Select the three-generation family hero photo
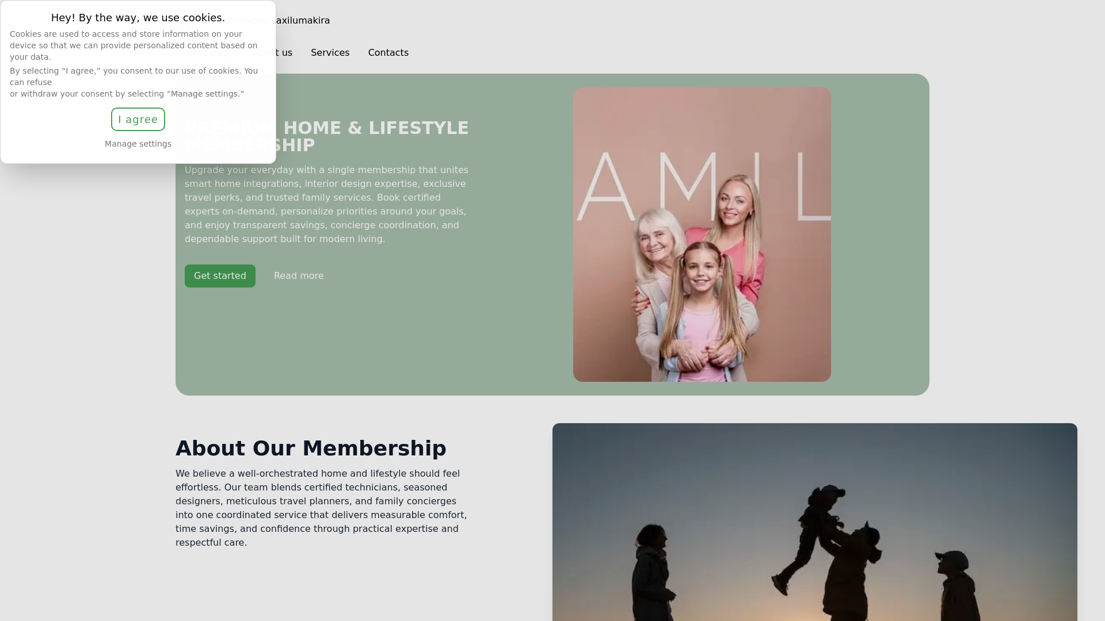1105x621 pixels. [x=702, y=235]
